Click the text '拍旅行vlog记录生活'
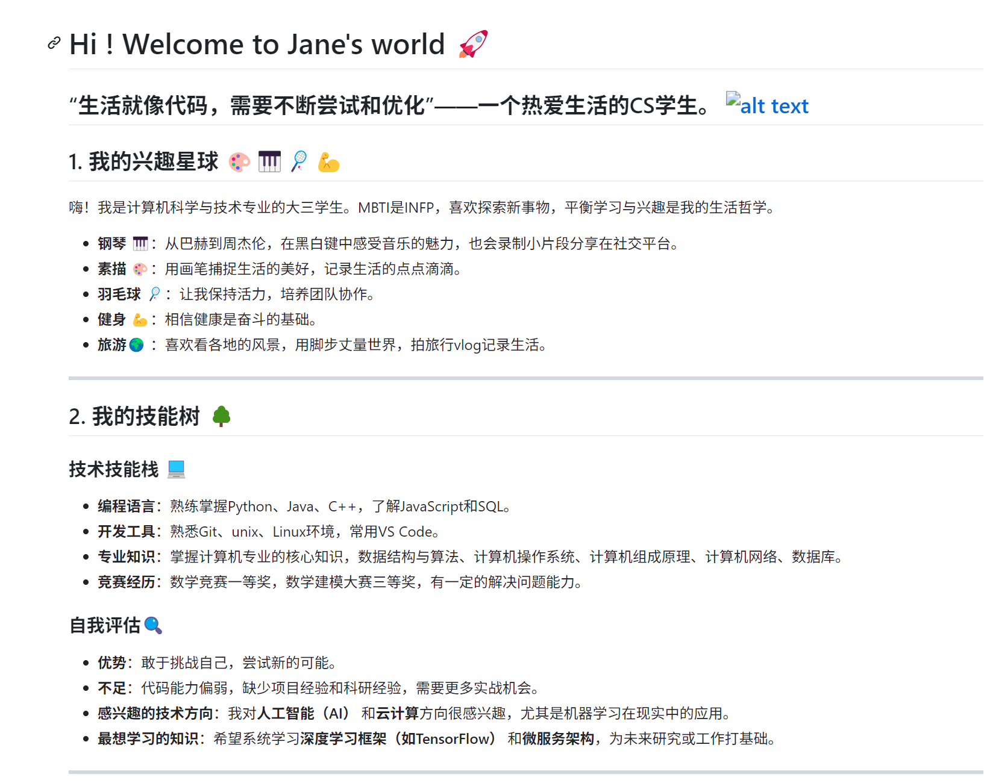This screenshot has width=984, height=783. [x=475, y=345]
